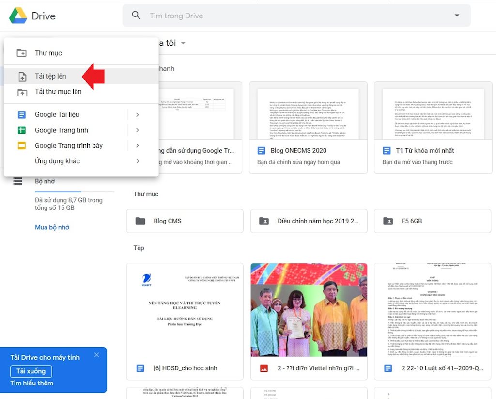
Task: Select the Tải tệp lên menu item
Action: (50, 76)
